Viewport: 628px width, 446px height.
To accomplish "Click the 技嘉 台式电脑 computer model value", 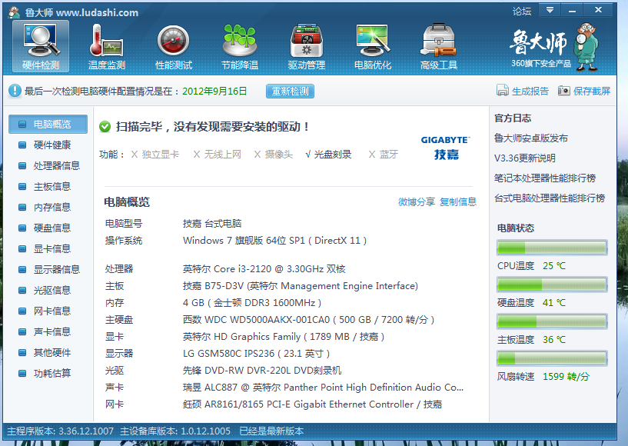I will [212, 224].
